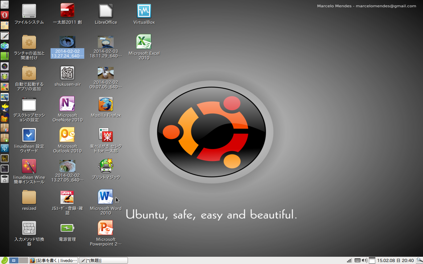Click the volume speaker tray icon
The image size is (423, 264).
tap(365, 260)
